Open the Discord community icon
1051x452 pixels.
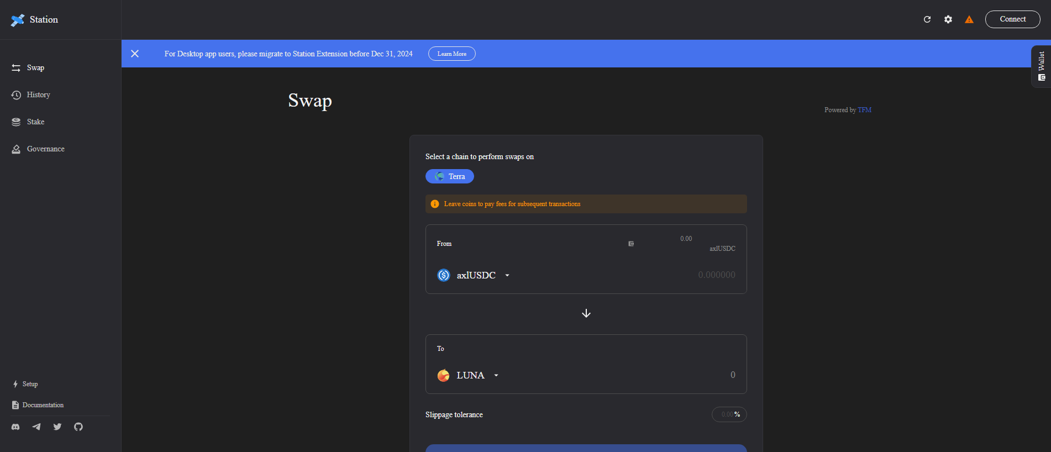click(15, 427)
